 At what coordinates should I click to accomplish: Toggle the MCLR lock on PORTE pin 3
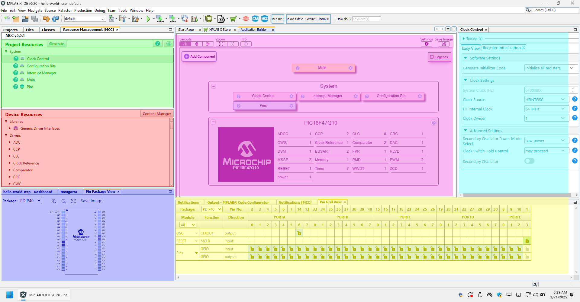(x=527, y=241)
